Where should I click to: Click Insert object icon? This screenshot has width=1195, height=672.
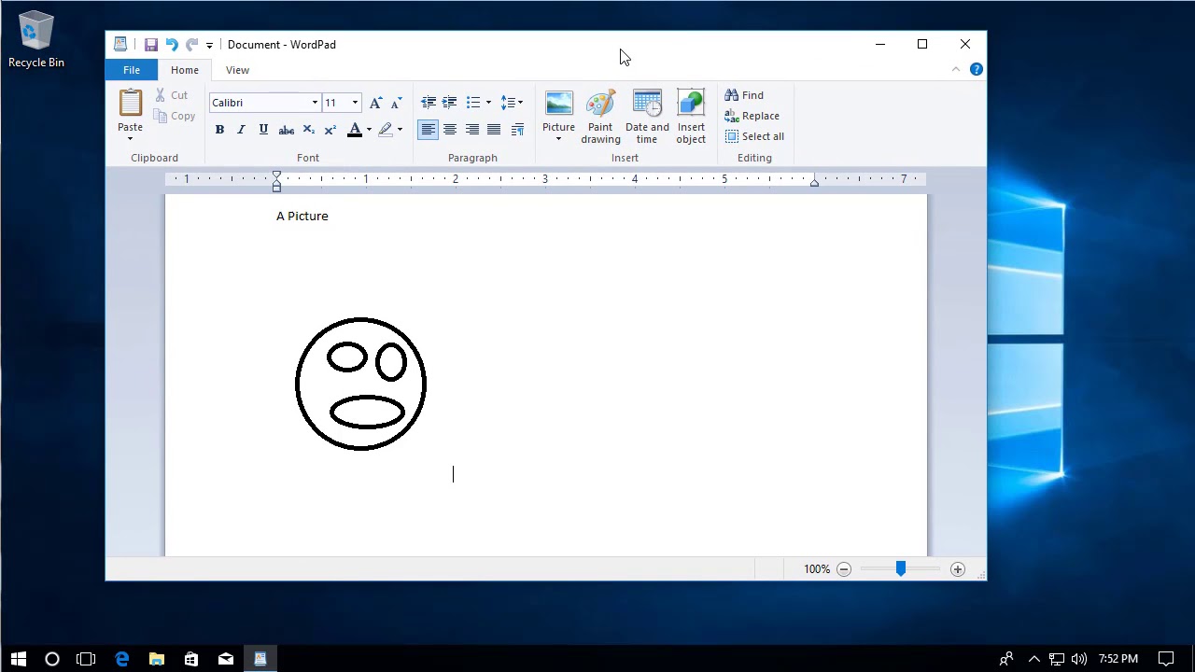(691, 117)
